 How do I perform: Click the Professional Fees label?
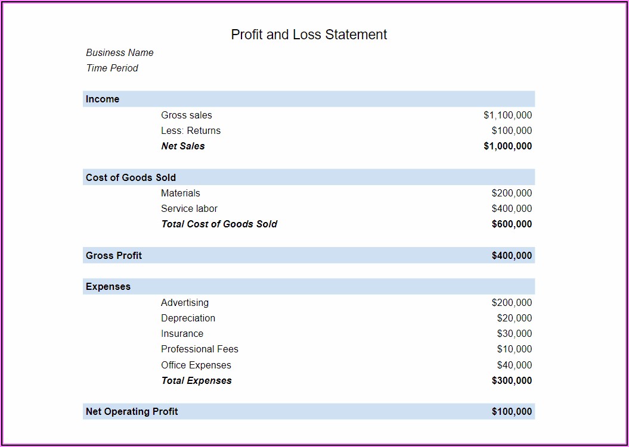click(200, 349)
